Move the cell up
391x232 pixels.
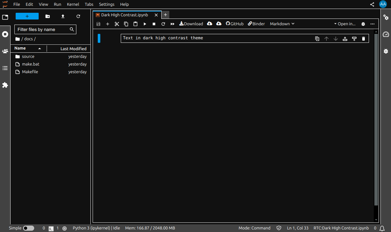coord(326,39)
